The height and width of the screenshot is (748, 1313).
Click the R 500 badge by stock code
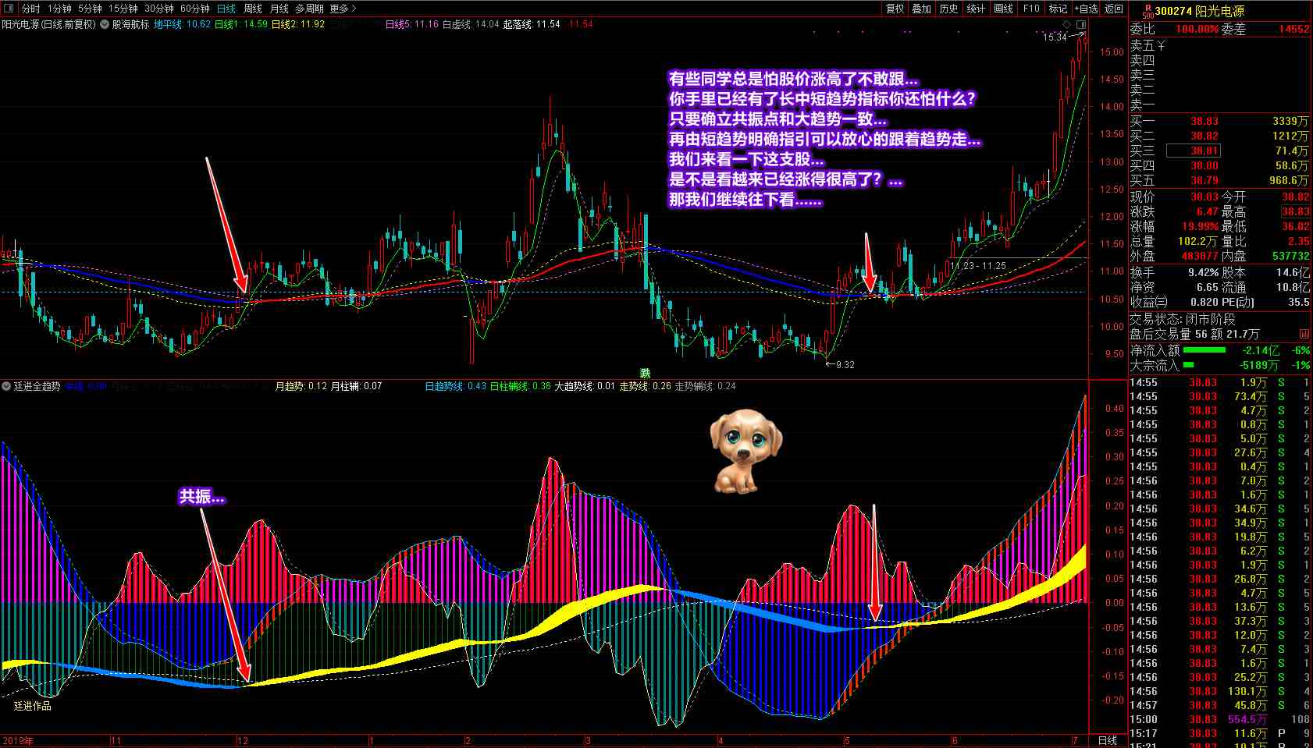pos(1146,10)
